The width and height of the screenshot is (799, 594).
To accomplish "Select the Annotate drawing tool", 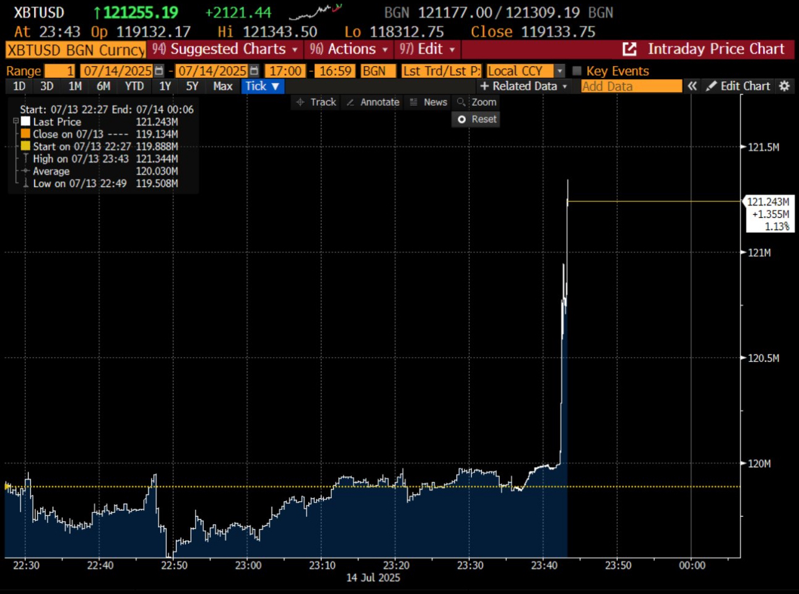I will pos(373,102).
